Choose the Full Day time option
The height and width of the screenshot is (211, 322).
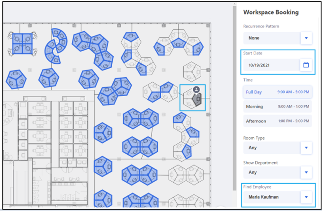point(277,92)
